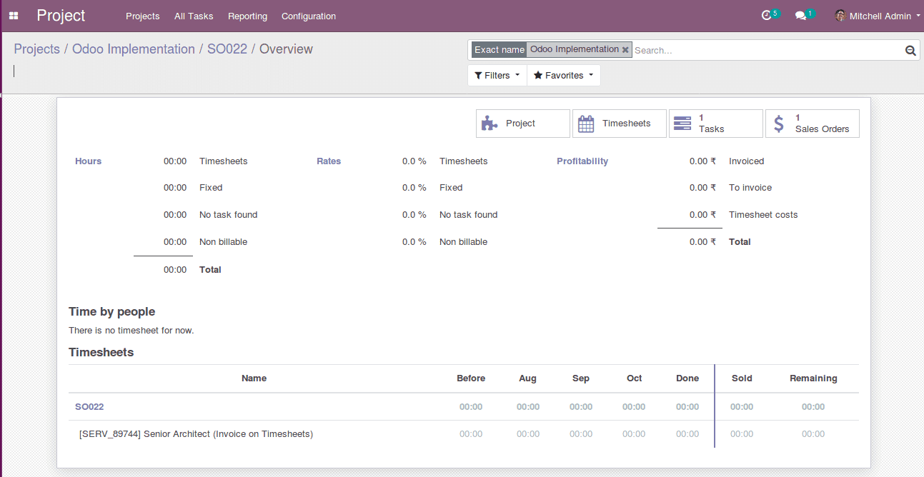Click the Done column header

[687, 378]
